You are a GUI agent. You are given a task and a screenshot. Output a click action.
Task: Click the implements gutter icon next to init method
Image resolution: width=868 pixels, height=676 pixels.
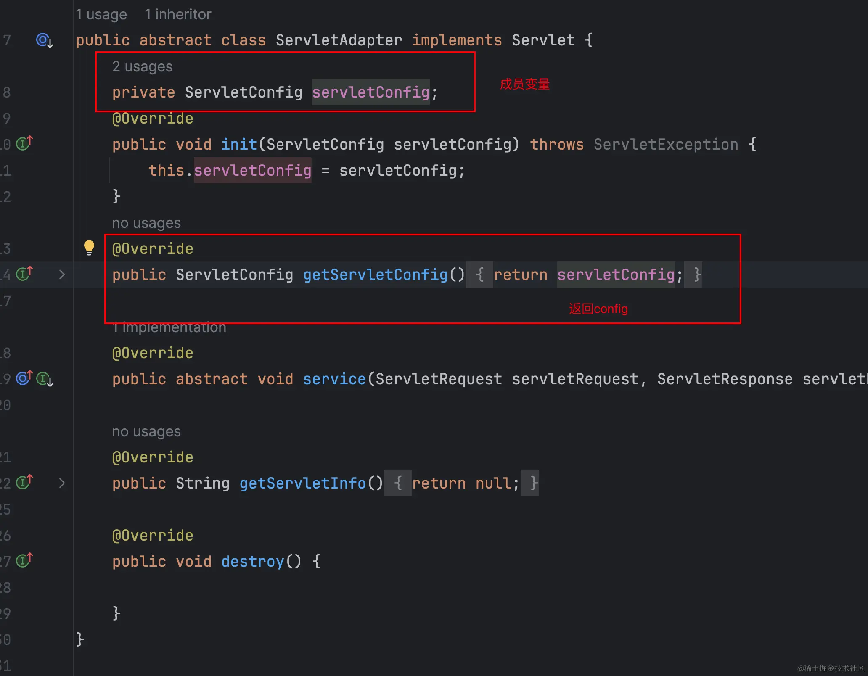[24, 144]
